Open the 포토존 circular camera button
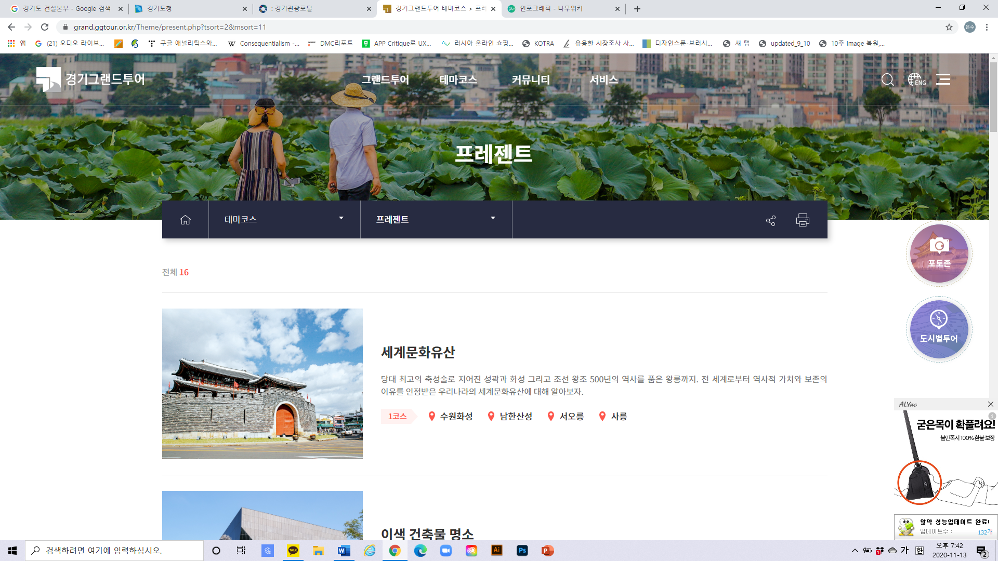998x561 pixels. point(939,253)
